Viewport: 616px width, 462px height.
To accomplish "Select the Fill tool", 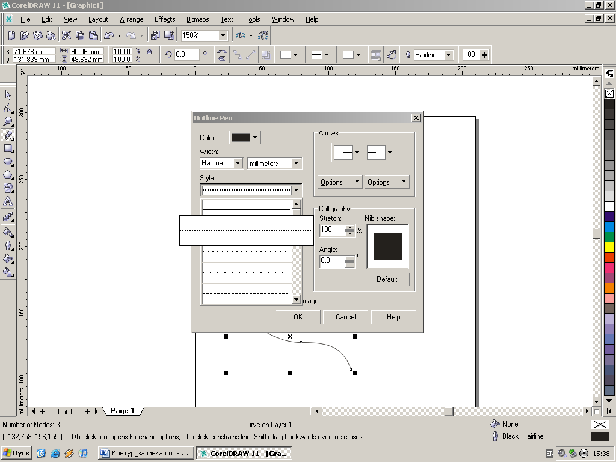I will tap(8, 259).
